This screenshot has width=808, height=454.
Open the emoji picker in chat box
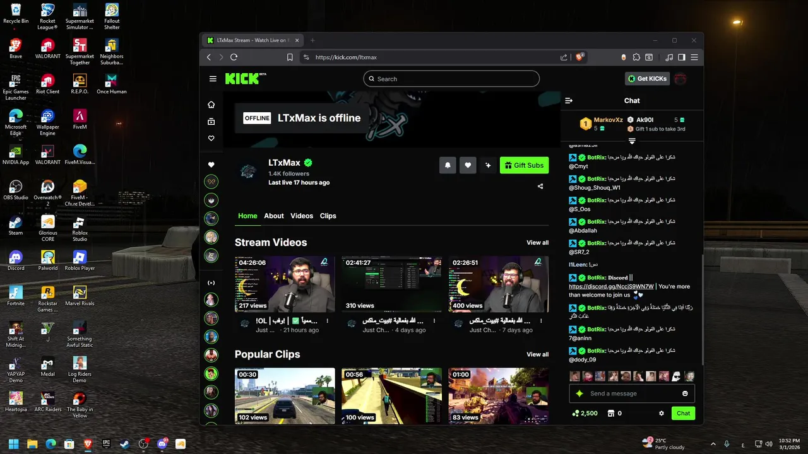point(685,393)
